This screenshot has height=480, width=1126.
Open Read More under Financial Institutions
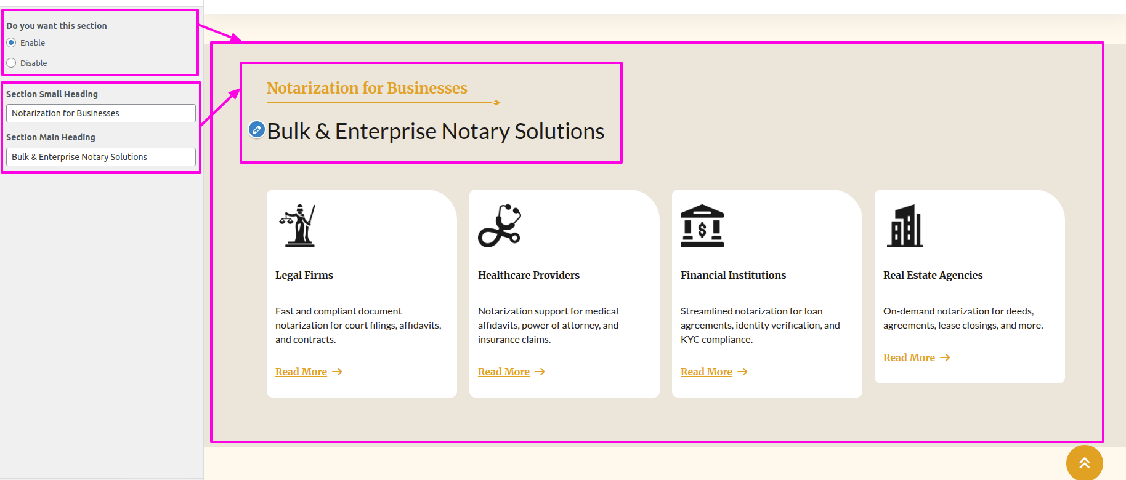(x=707, y=372)
